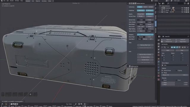Open the File menu
The width and height of the screenshot is (190, 107).
[4, 1]
